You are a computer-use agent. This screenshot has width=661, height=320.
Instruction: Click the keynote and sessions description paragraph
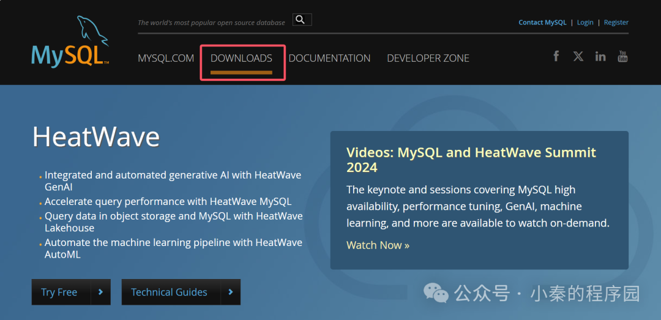pyautogui.click(x=478, y=207)
